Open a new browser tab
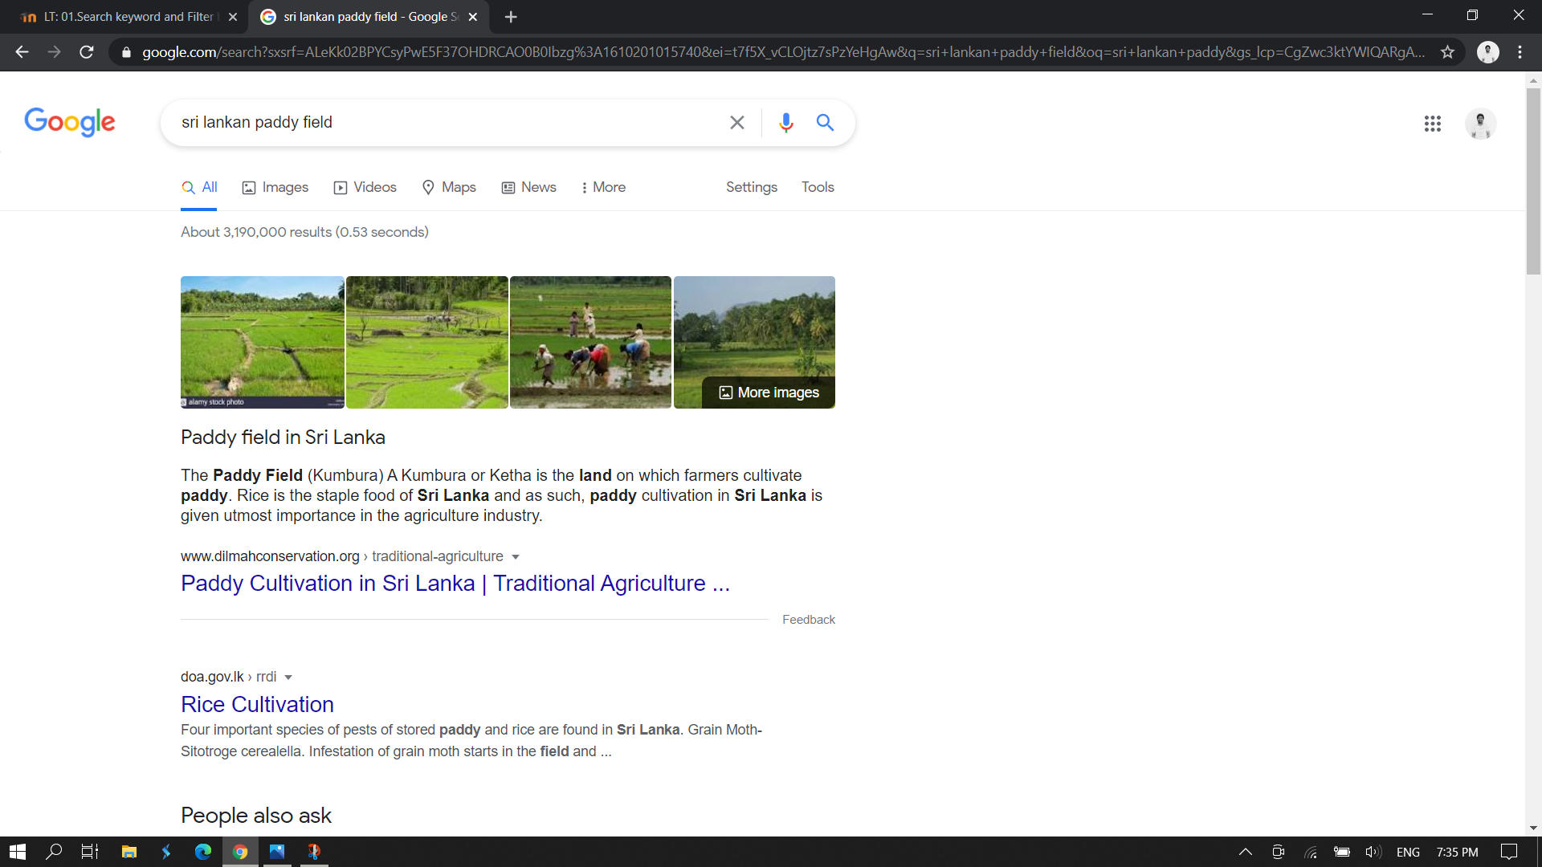Image resolution: width=1542 pixels, height=867 pixels. [511, 17]
